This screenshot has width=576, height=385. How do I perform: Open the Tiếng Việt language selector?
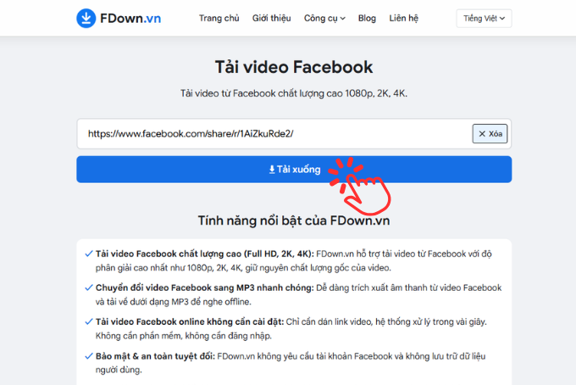pos(484,18)
